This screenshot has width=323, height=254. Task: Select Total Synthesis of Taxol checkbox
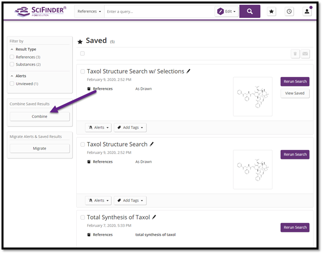click(83, 217)
